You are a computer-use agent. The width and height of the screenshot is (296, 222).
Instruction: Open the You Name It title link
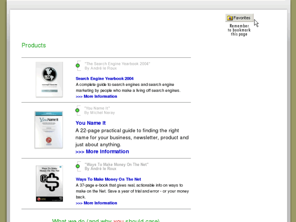91,123
